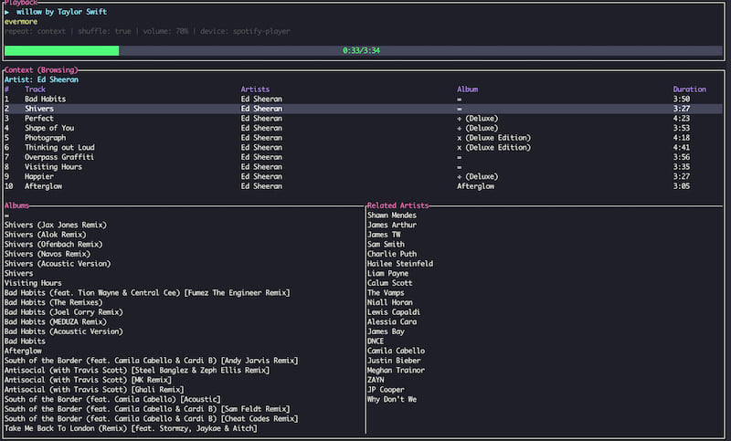This screenshot has height=441, width=731.
Task: Select the 'Bad Habits' track row
Action: coord(363,99)
